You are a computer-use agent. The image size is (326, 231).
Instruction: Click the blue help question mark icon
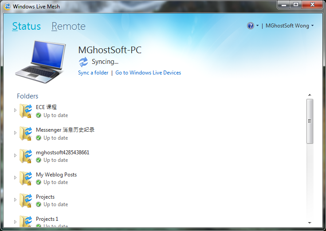click(x=251, y=26)
